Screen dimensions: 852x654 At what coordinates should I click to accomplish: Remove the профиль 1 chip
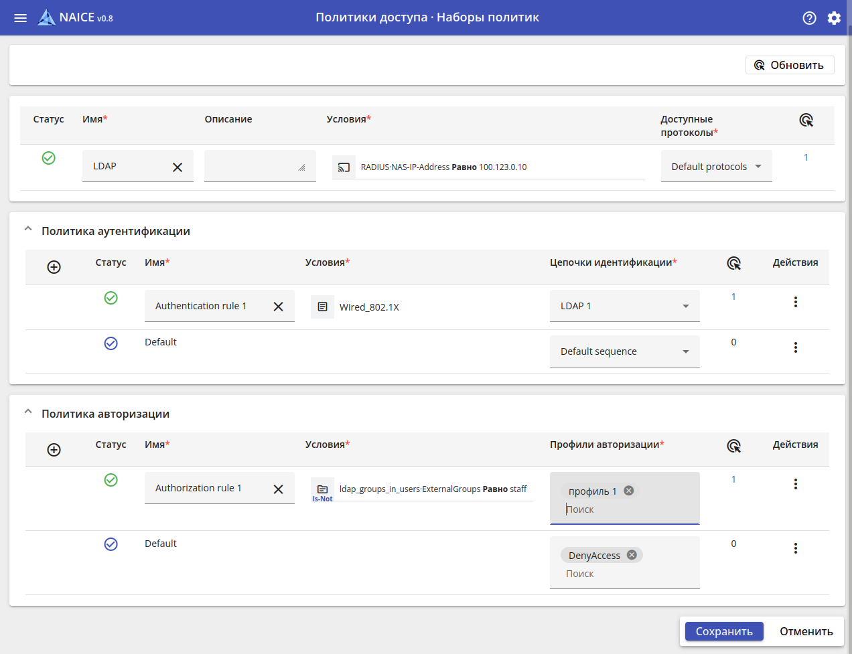coord(628,491)
